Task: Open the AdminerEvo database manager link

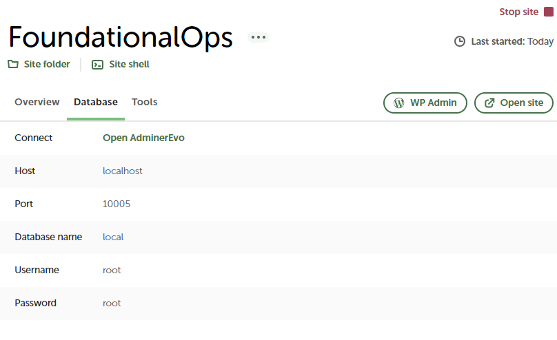Action: tap(143, 138)
